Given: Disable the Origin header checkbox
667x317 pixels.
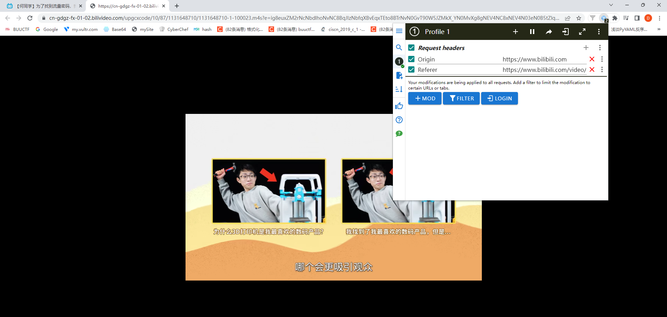Looking at the screenshot, I should pos(411,59).
